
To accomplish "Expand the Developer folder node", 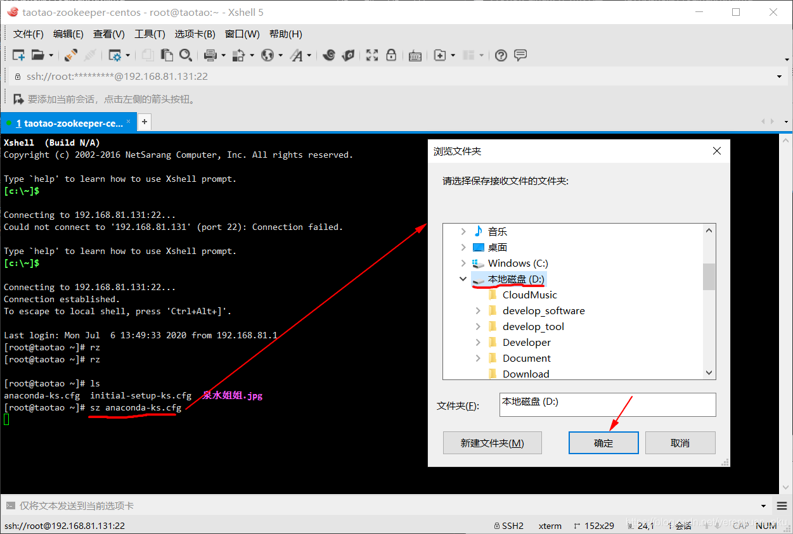I will click(x=478, y=342).
